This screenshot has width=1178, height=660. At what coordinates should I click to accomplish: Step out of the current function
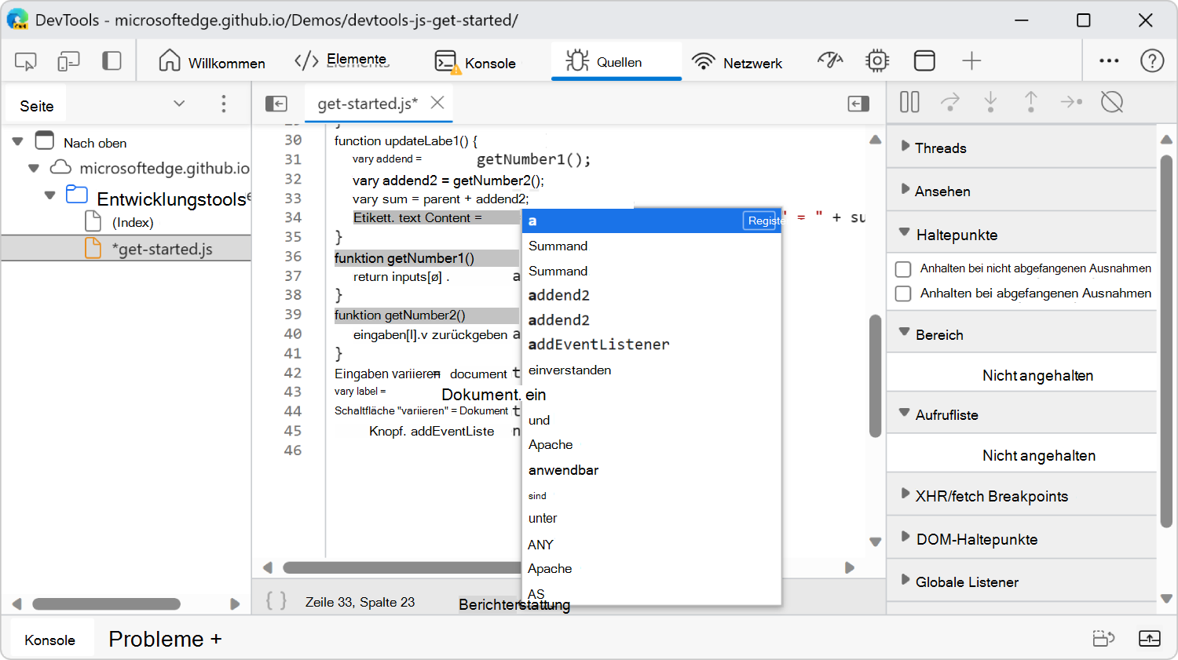pyautogui.click(x=1030, y=102)
